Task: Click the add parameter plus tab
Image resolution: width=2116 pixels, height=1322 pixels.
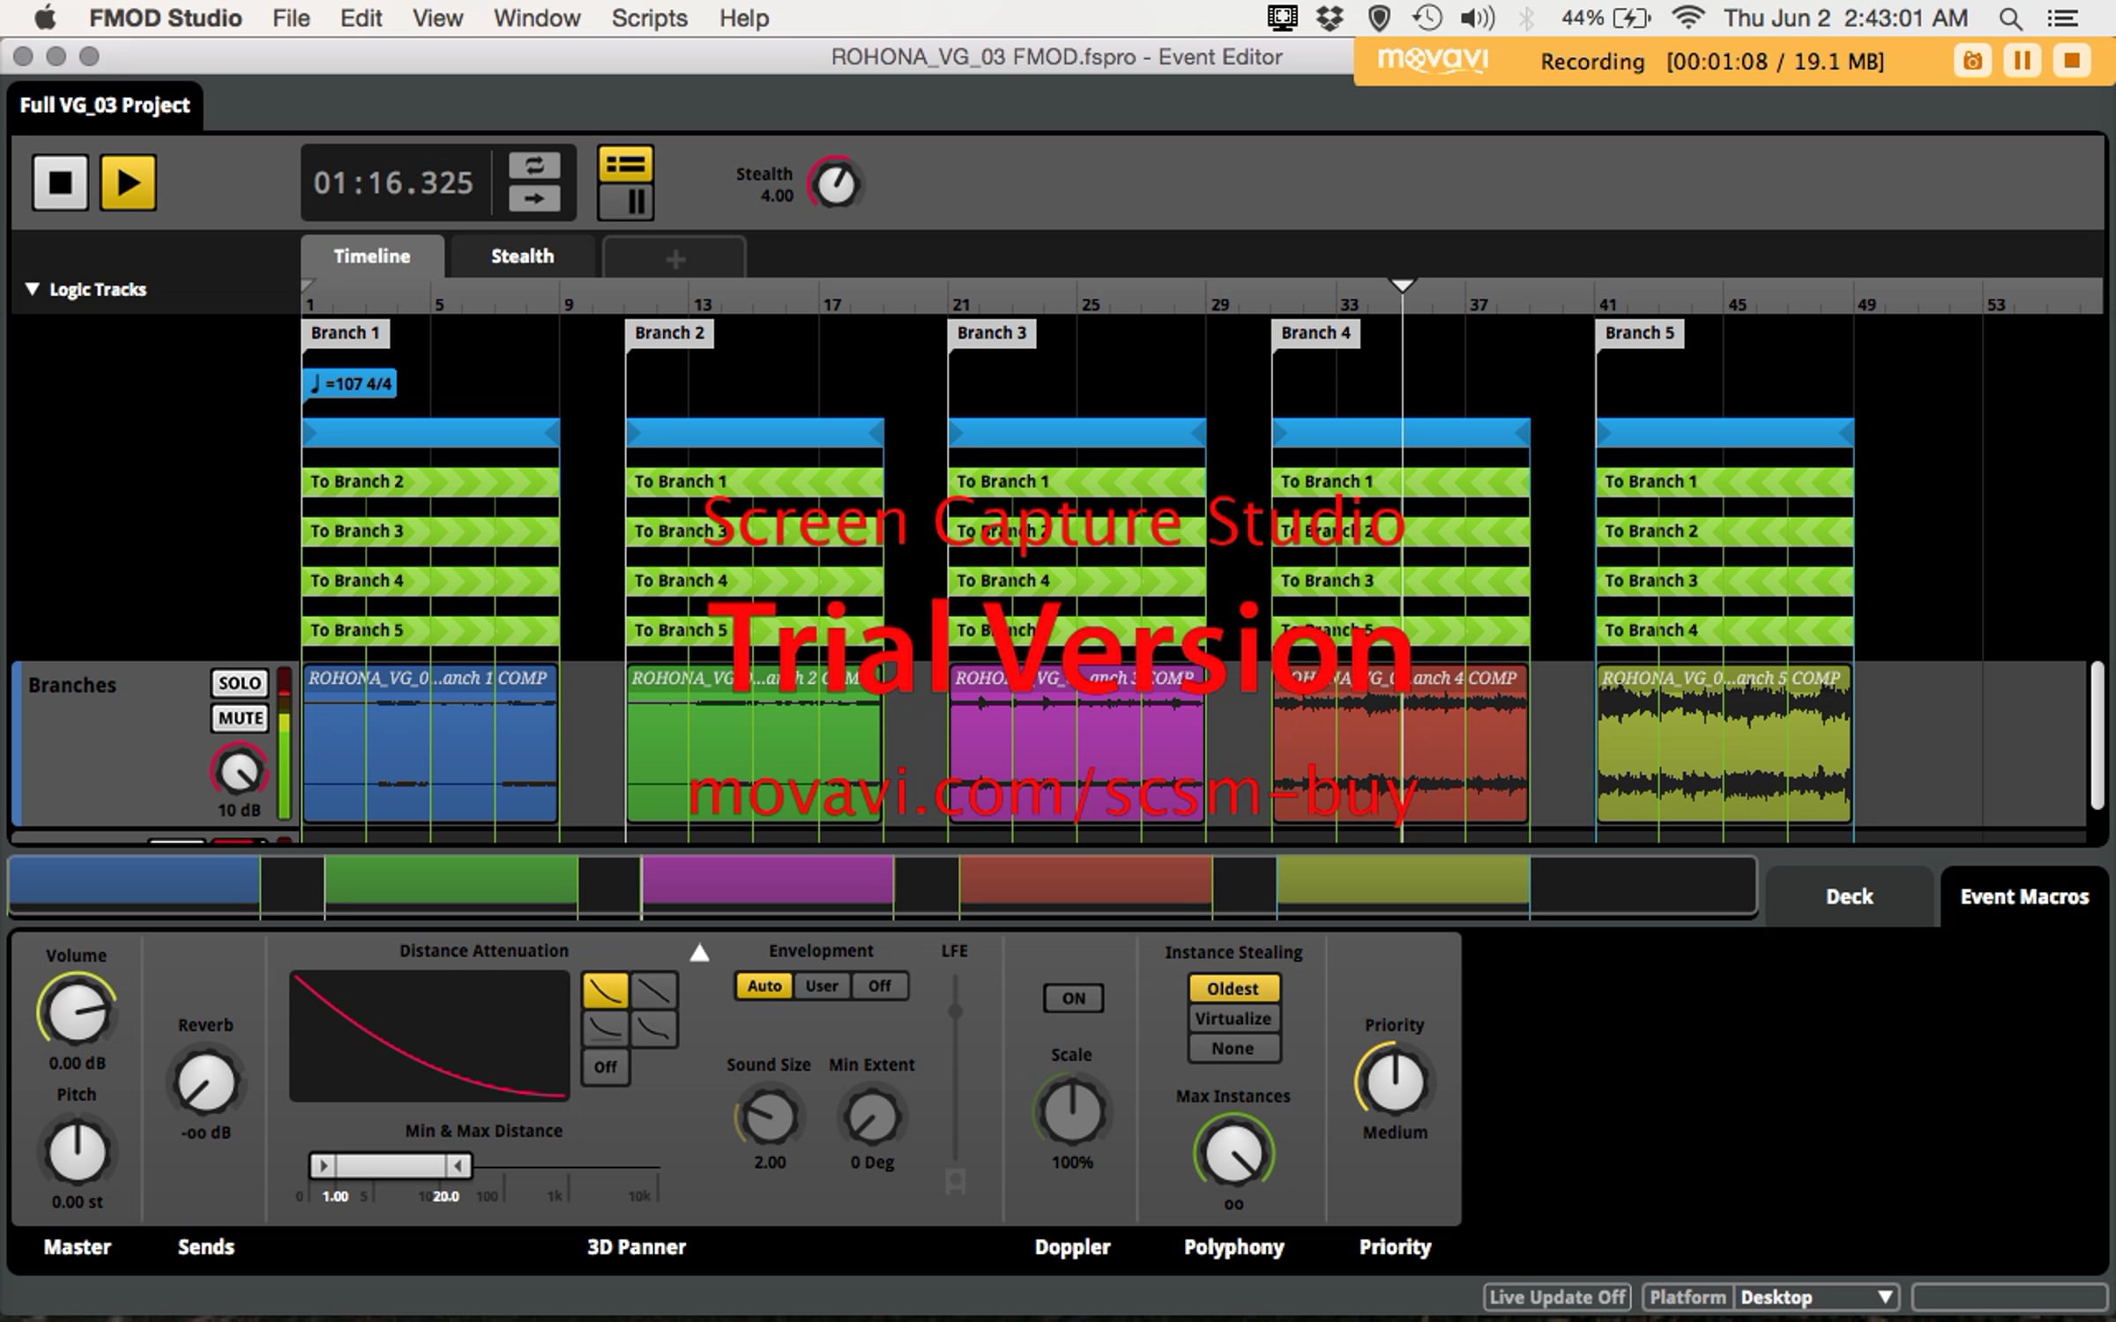Action: (674, 259)
